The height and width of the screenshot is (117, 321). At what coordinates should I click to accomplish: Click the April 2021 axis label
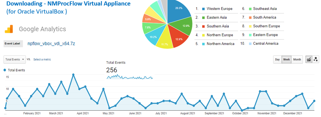pos(82,113)
